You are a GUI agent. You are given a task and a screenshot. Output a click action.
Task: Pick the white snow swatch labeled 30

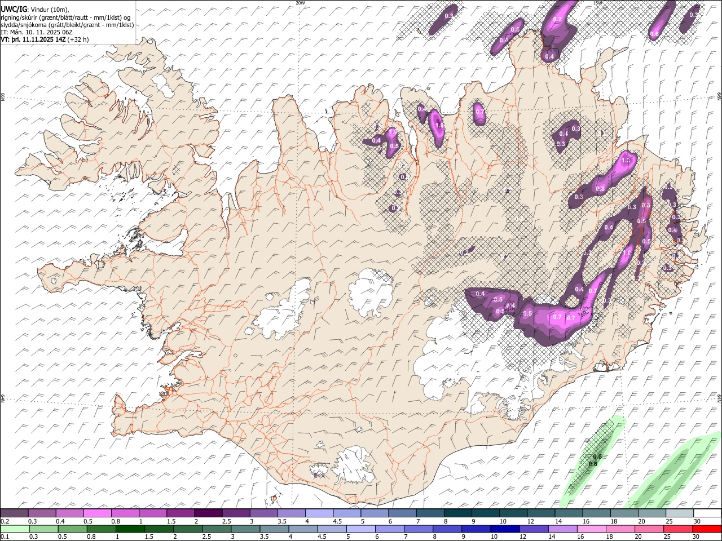[x=707, y=513]
